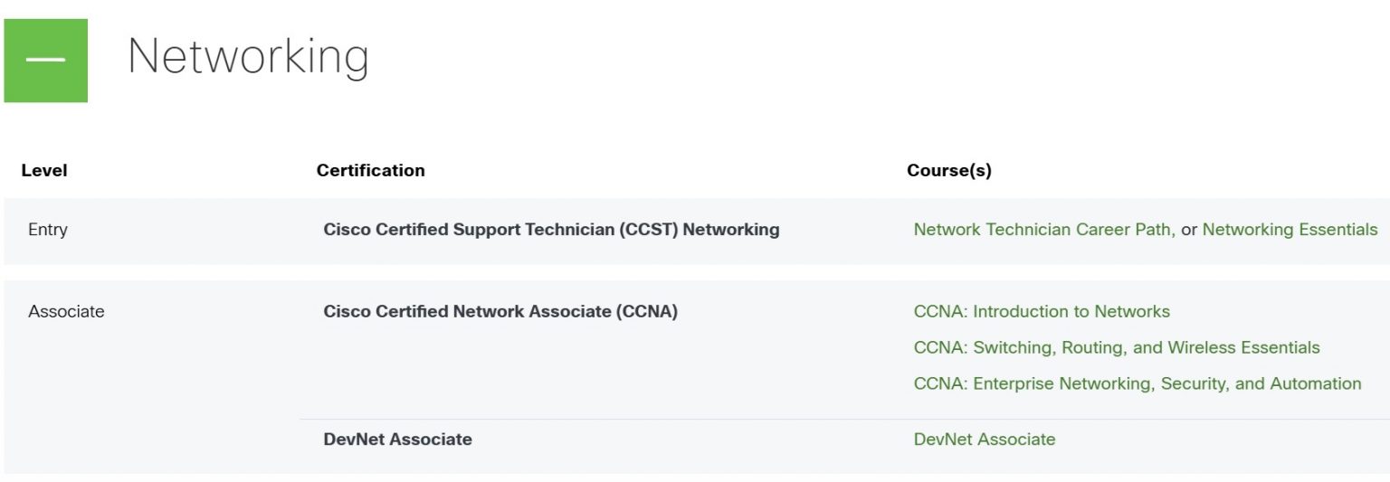This screenshot has width=1390, height=482.
Task: Select the Associate level cell
Action: 66,311
